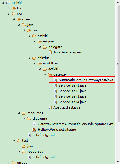Collapse the org package node
Viewport: 122px width, 164px height.
point(24,31)
